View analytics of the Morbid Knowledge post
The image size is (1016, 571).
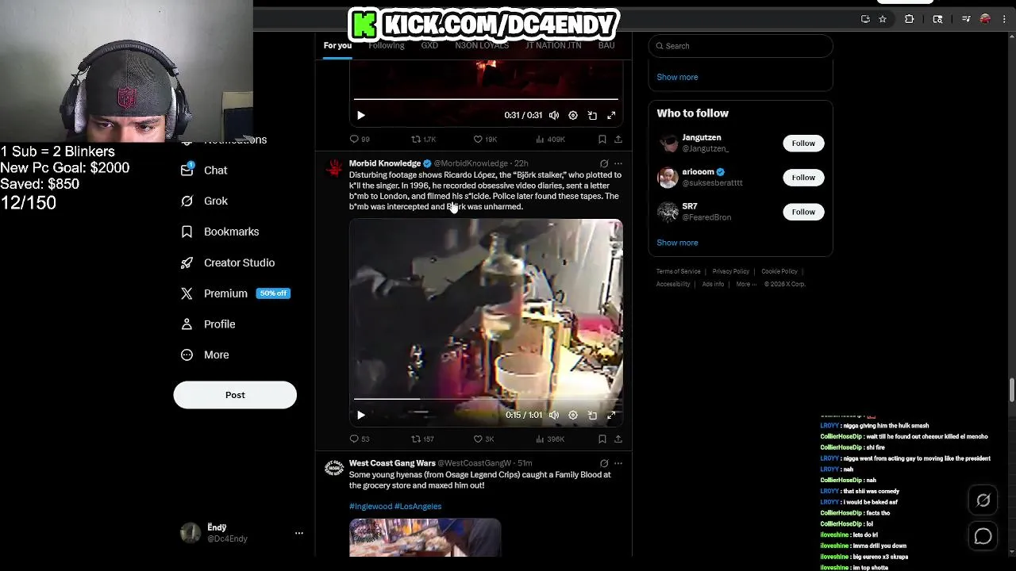550,439
